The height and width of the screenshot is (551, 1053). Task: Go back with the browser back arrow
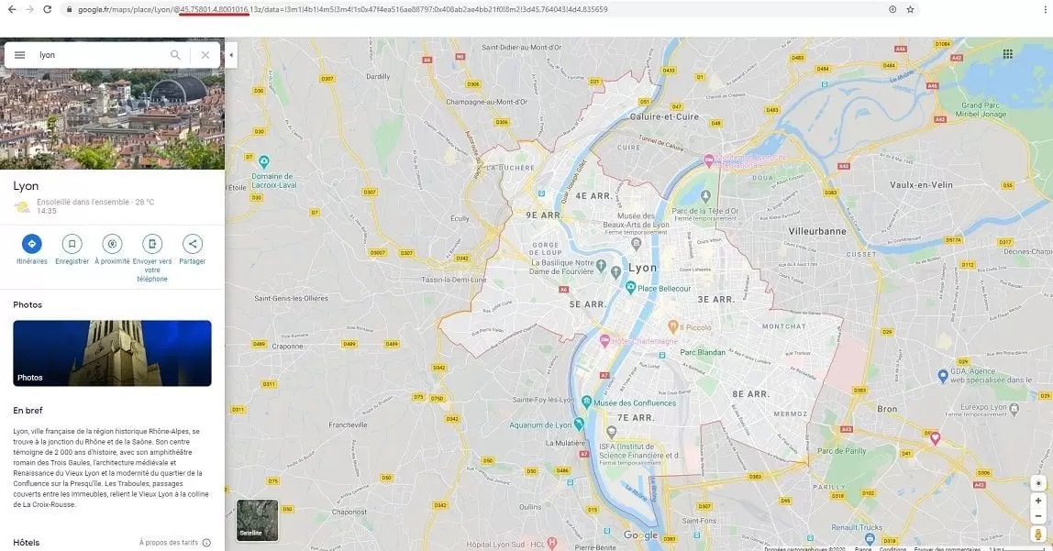pos(12,9)
